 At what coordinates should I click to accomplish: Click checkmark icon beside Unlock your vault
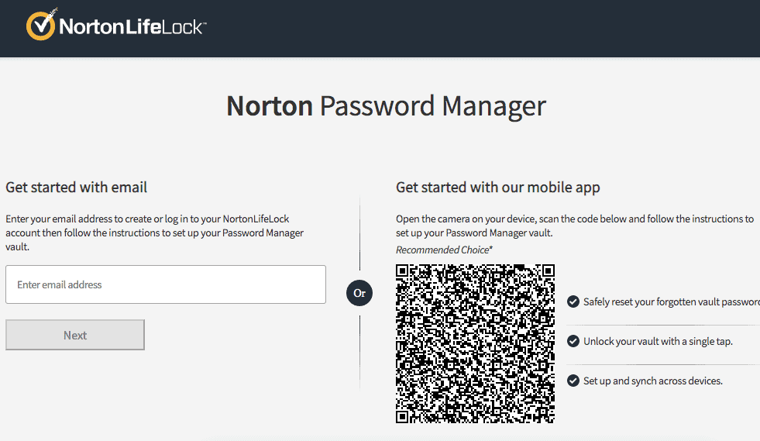[x=573, y=341]
